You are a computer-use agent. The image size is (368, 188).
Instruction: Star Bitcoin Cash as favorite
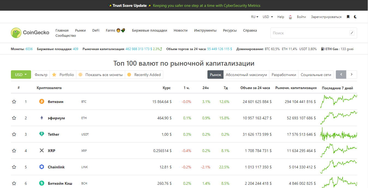(x=14, y=183)
